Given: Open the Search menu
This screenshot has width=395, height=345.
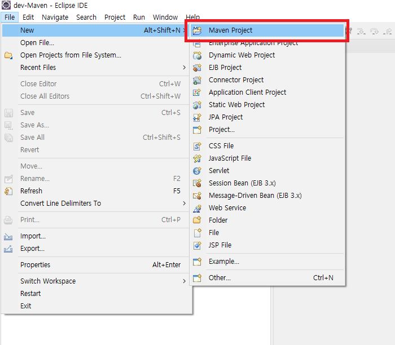Looking at the screenshot, I should tap(86, 17).
